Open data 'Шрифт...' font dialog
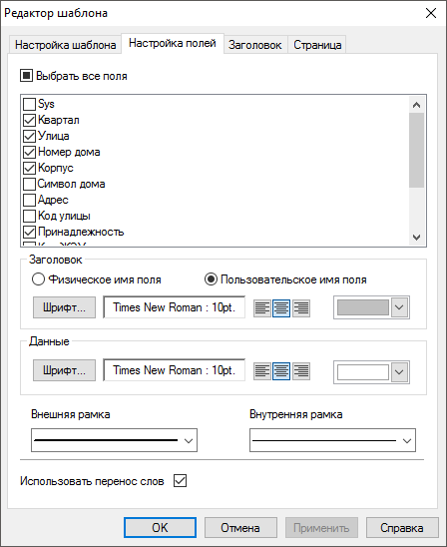447x547 pixels. pos(64,370)
